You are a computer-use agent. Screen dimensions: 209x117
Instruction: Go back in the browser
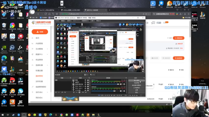pyautogui.click(x=38, y=14)
